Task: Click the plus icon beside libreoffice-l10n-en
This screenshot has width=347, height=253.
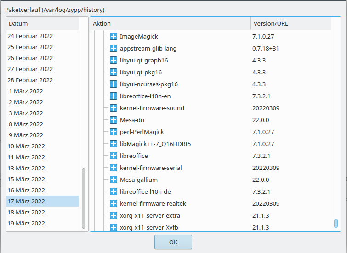Action: (114, 96)
